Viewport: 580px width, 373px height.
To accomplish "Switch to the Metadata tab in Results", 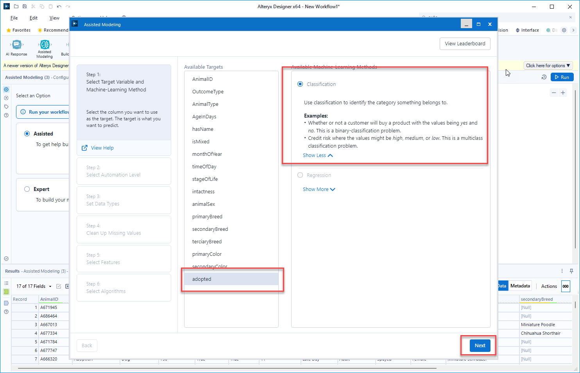I will [x=520, y=286].
